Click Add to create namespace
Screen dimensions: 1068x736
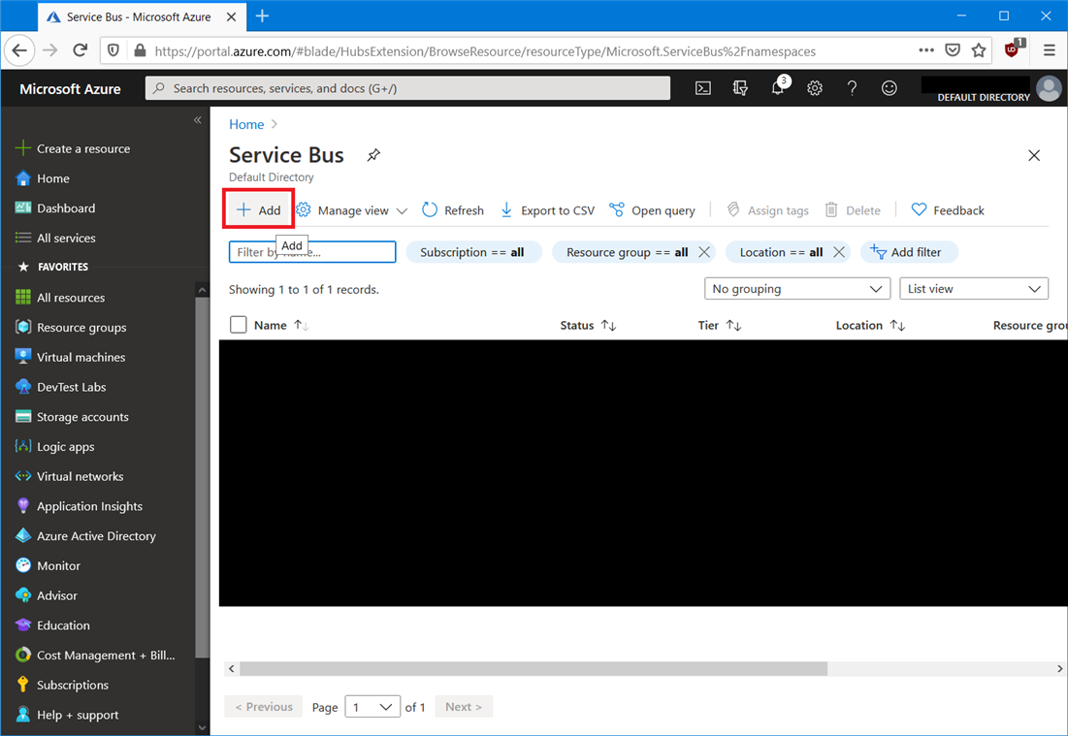259,209
